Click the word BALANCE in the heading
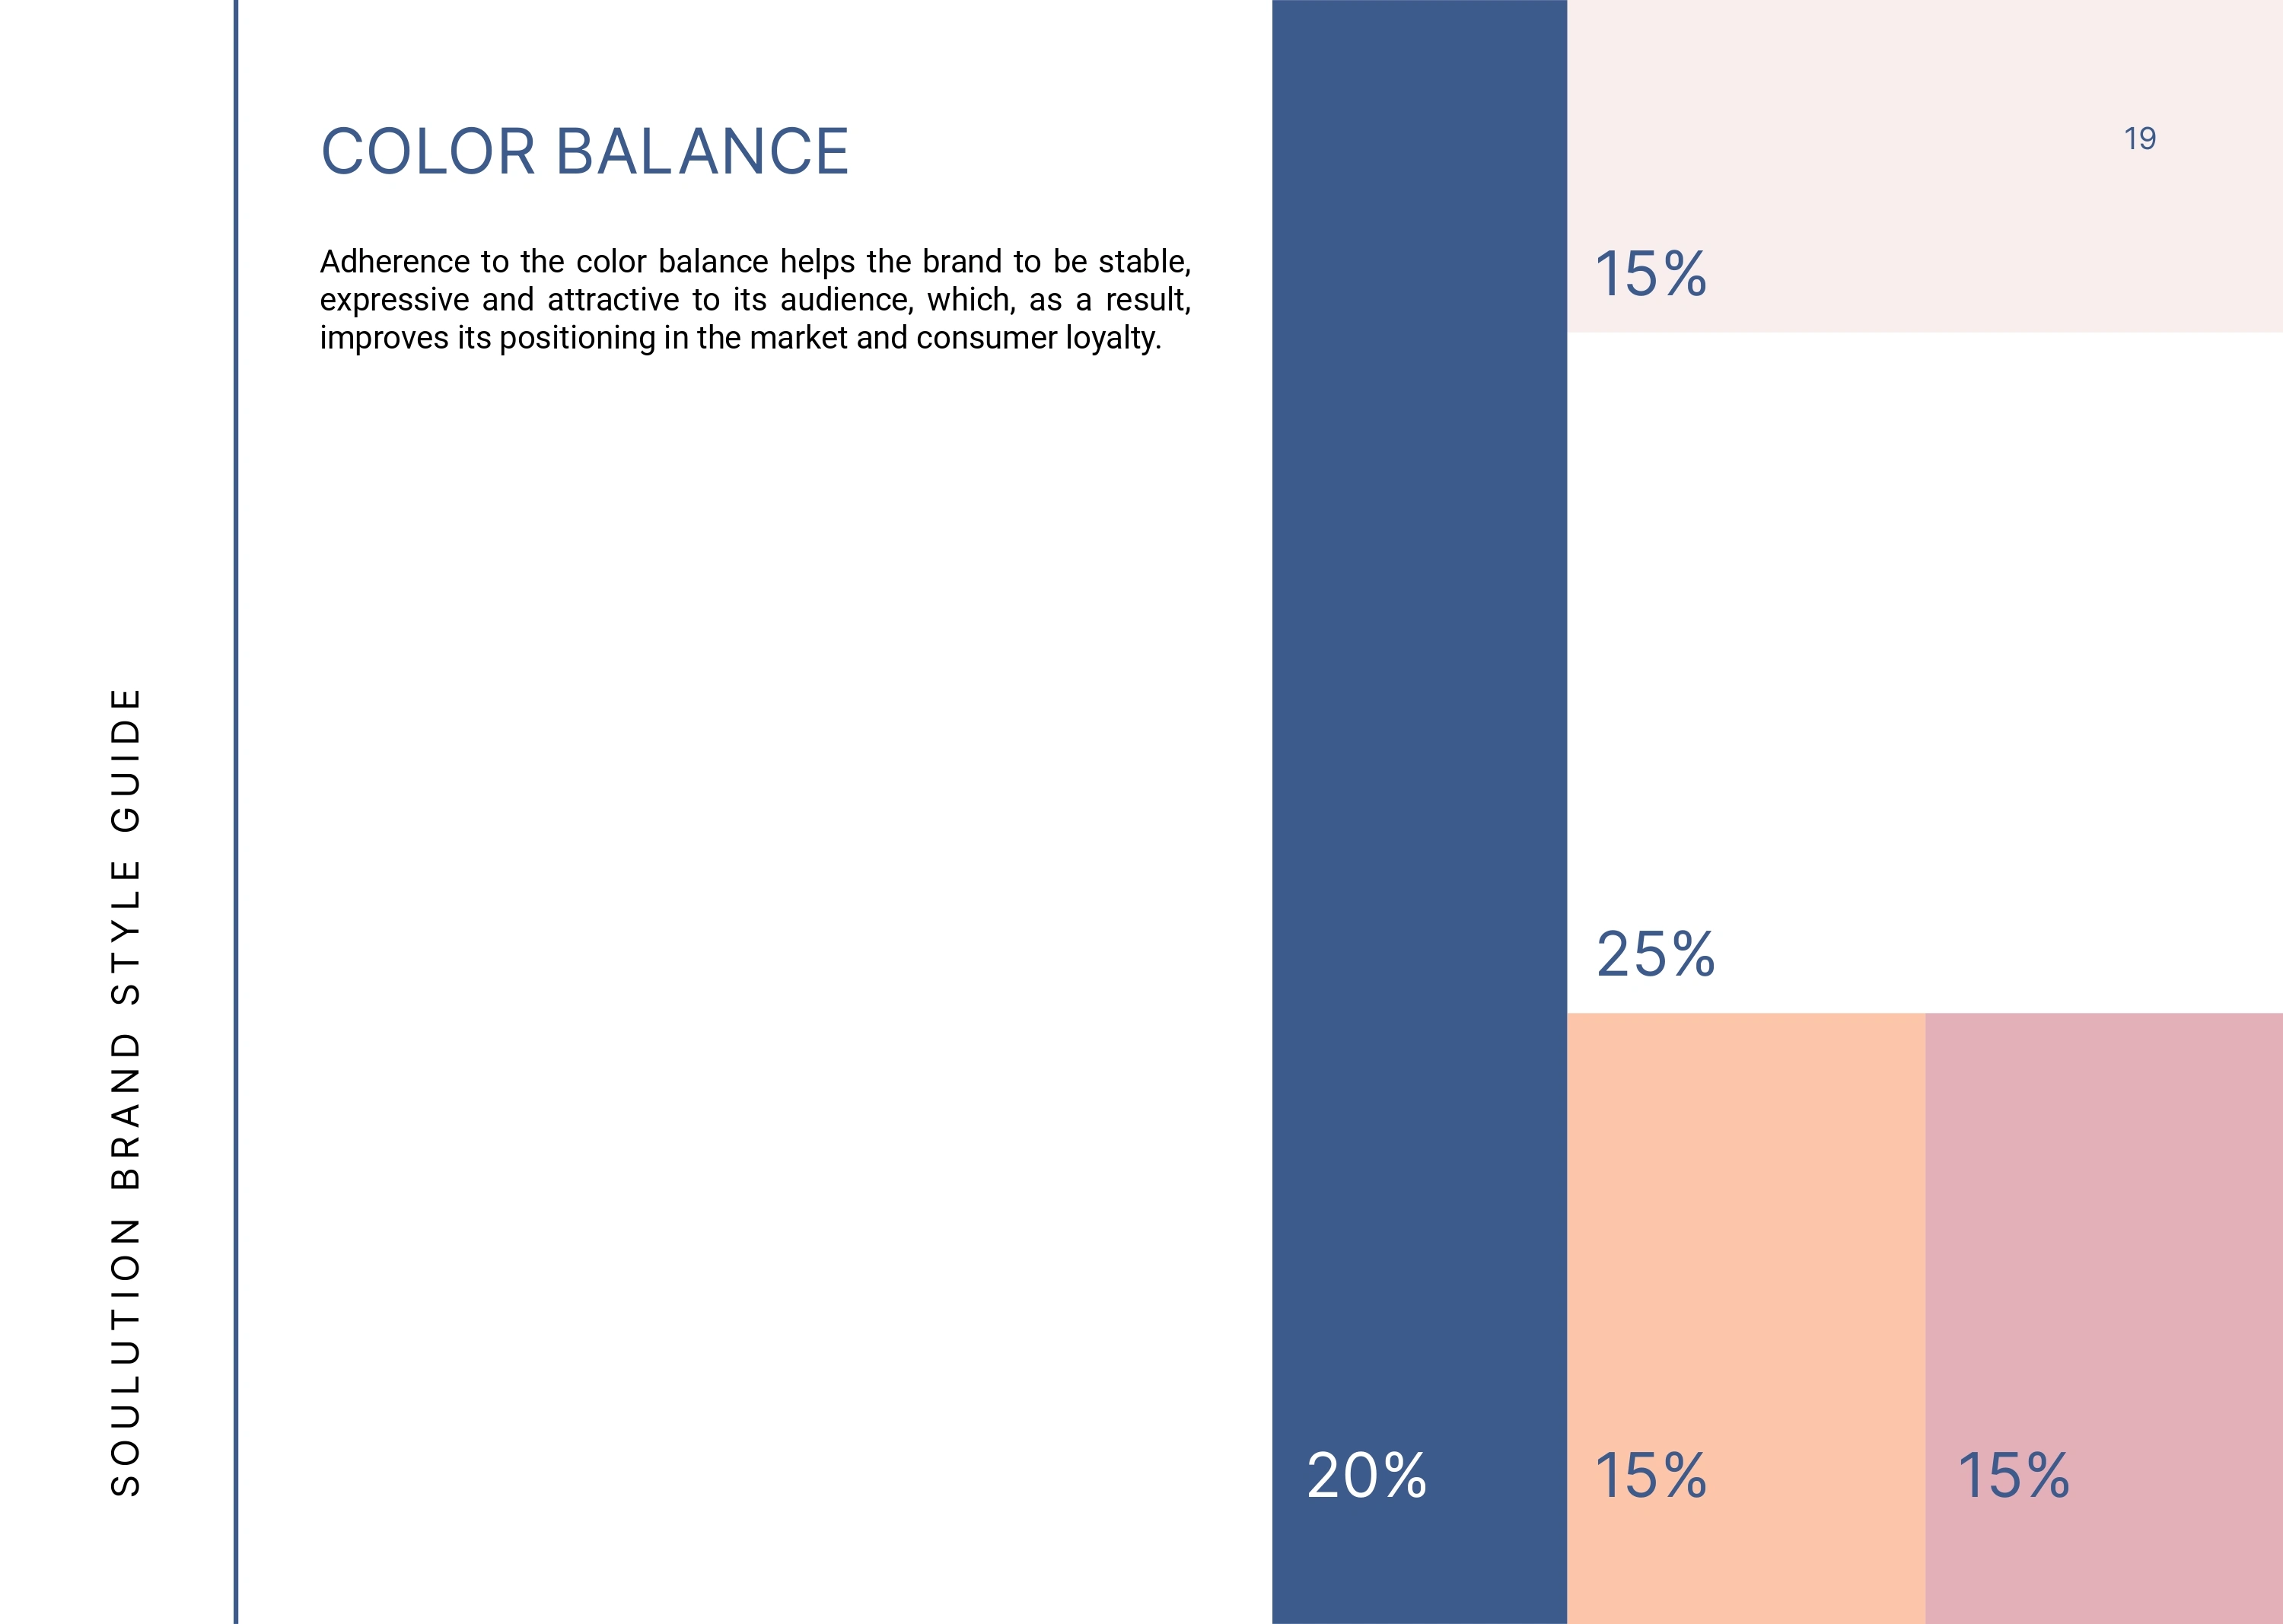 click(x=701, y=152)
